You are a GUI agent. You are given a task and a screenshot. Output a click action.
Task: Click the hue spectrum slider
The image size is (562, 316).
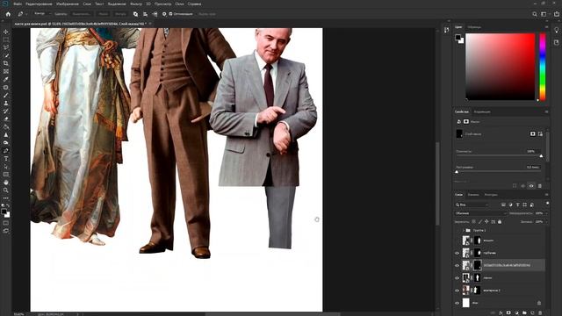tap(543, 67)
